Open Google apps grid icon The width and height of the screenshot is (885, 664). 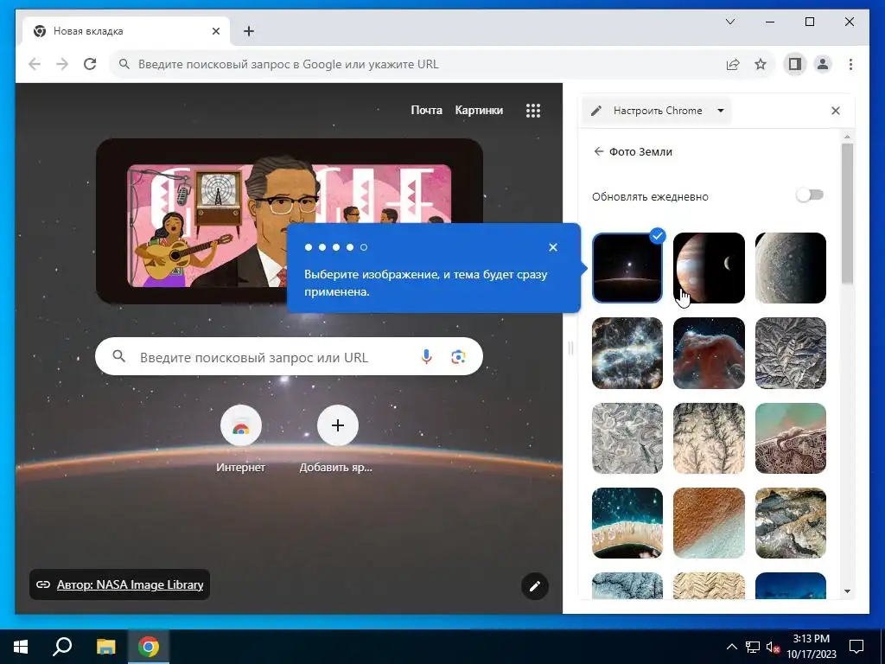click(532, 110)
